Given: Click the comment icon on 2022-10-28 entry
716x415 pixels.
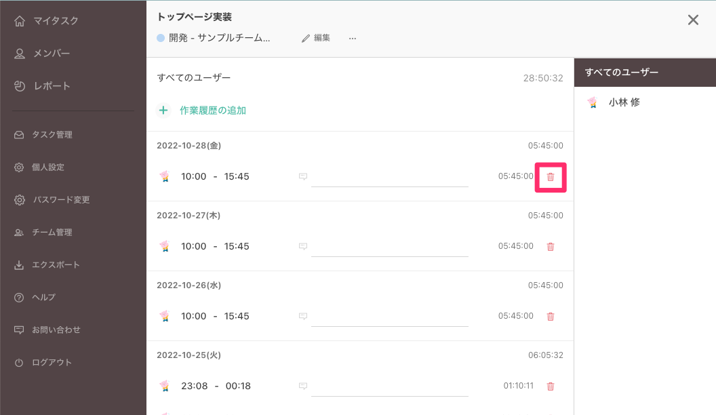Looking at the screenshot, I should click(x=303, y=177).
